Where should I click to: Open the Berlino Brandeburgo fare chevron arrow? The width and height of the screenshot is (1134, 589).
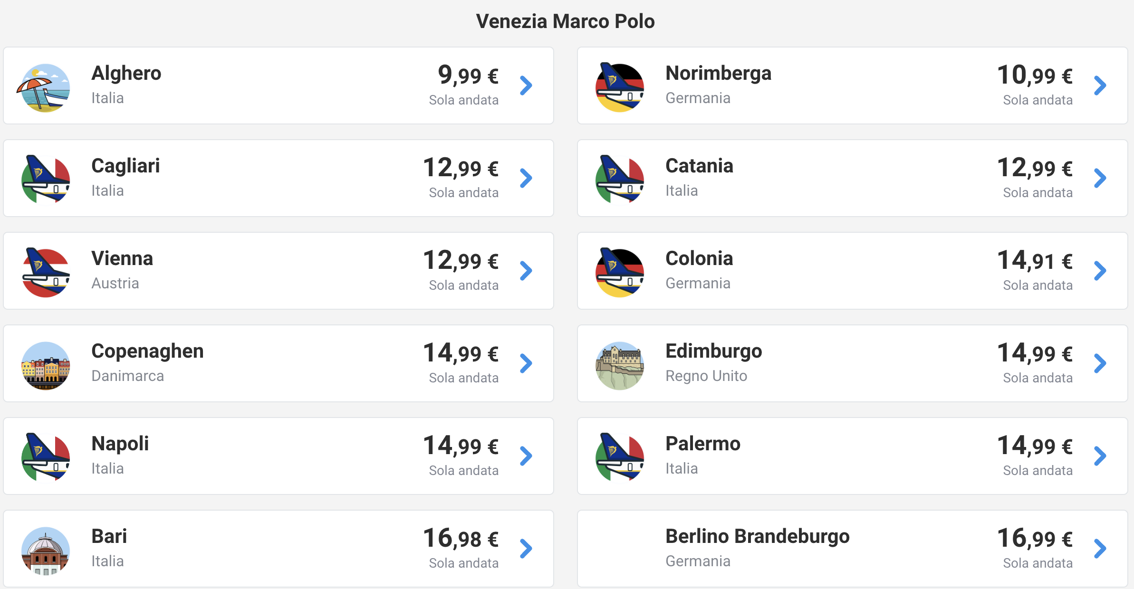coord(1100,549)
